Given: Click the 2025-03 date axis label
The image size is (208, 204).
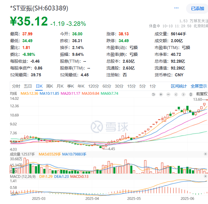Looking at the screenshot, I should [39, 199].
